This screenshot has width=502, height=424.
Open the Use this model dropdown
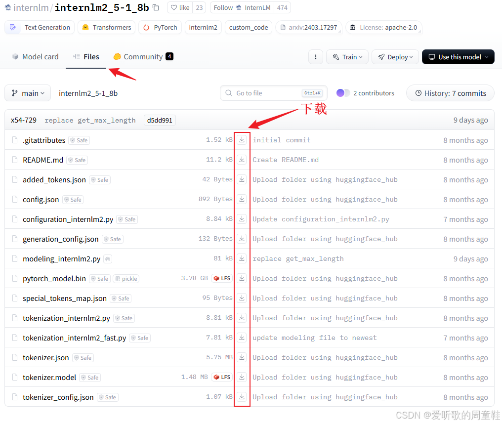point(458,57)
